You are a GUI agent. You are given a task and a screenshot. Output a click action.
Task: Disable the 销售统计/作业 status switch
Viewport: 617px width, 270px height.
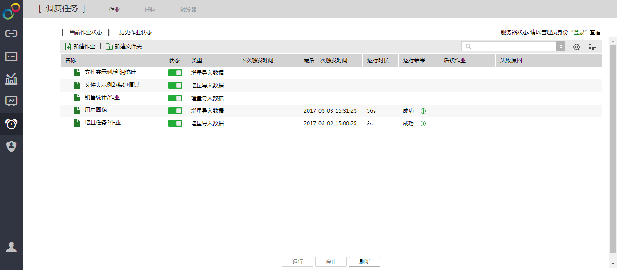175,98
